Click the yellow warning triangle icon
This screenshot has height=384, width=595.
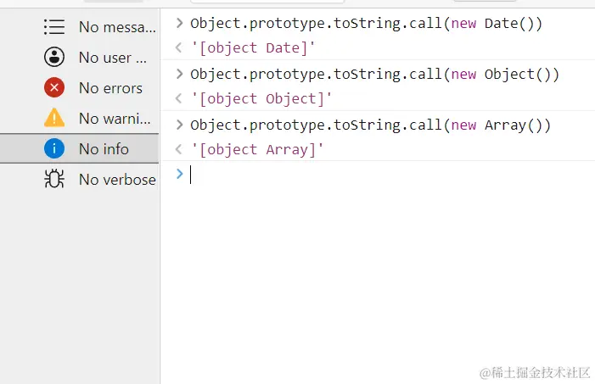point(54,118)
